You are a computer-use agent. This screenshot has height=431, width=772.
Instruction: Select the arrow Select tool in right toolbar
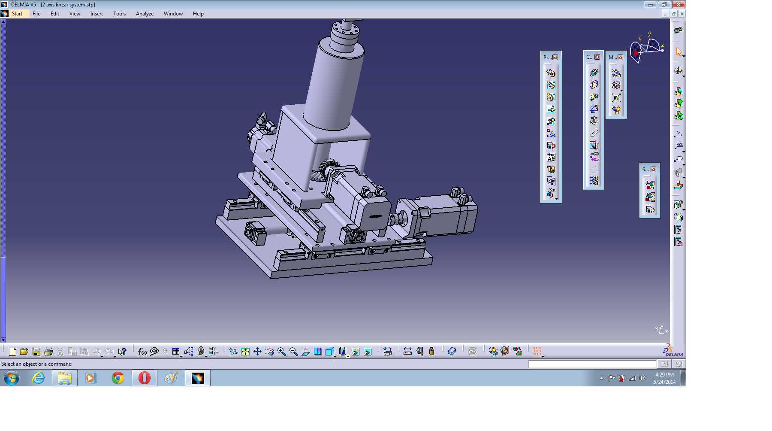tap(679, 52)
